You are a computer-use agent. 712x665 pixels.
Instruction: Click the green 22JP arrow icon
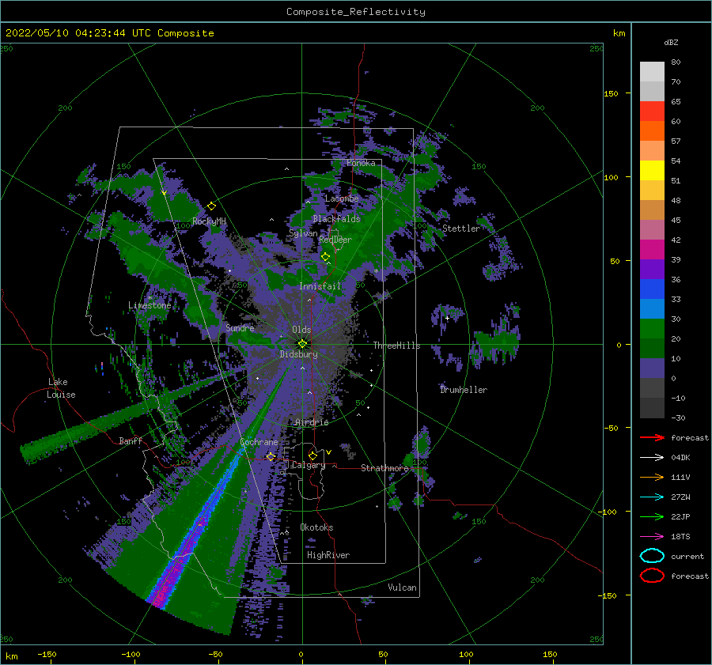652,516
